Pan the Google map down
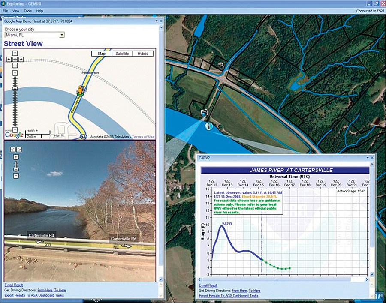The image size is (386, 303). click(x=15, y=65)
